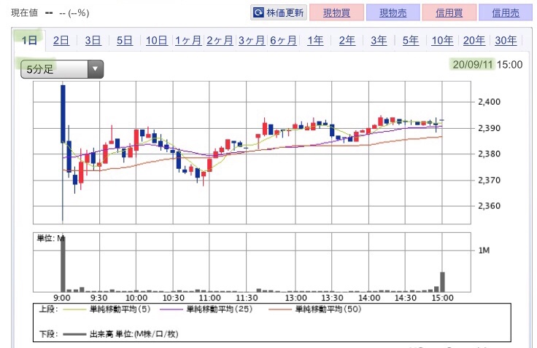Click the 15:00 time axis label
The image size is (537, 348).
442,298
